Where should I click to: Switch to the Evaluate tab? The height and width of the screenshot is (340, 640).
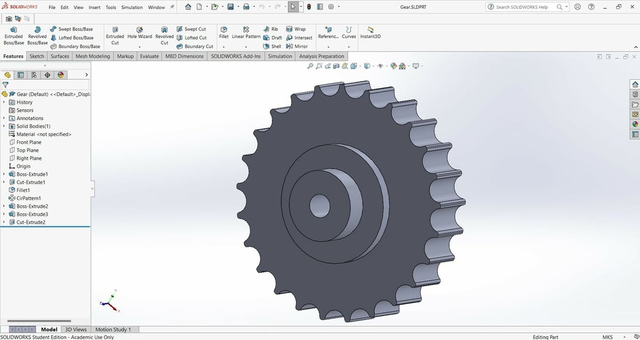click(x=150, y=56)
